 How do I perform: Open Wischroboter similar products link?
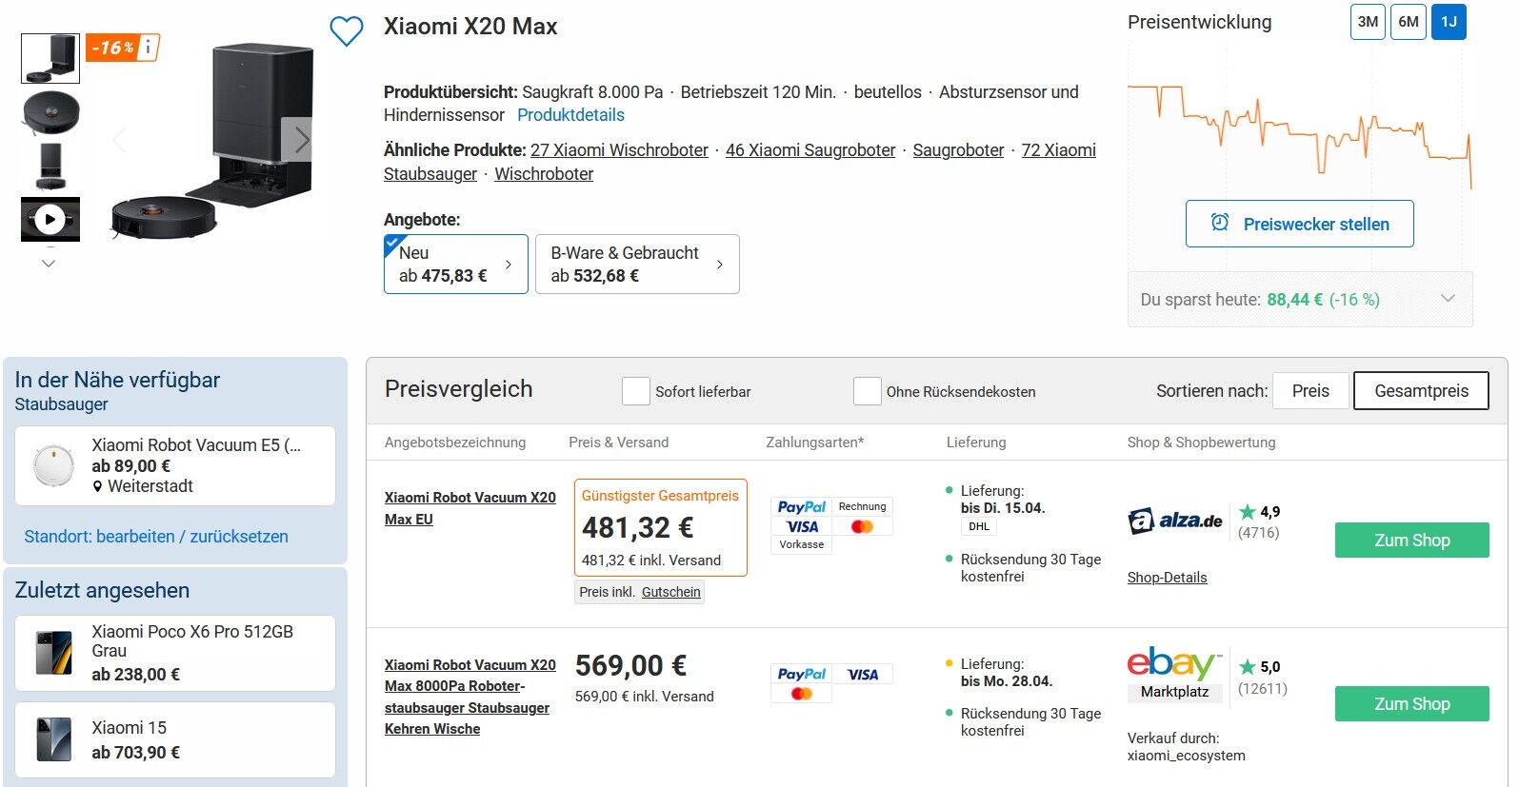tap(544, 174)
